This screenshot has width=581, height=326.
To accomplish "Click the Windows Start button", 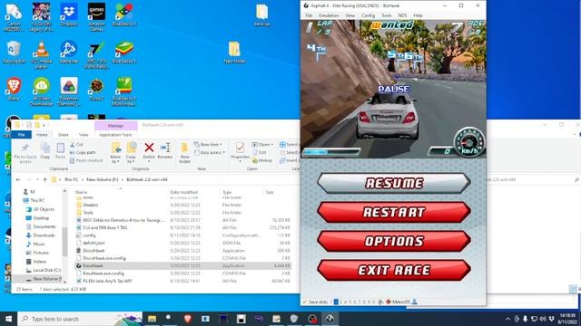I will [x=8, y=319].
